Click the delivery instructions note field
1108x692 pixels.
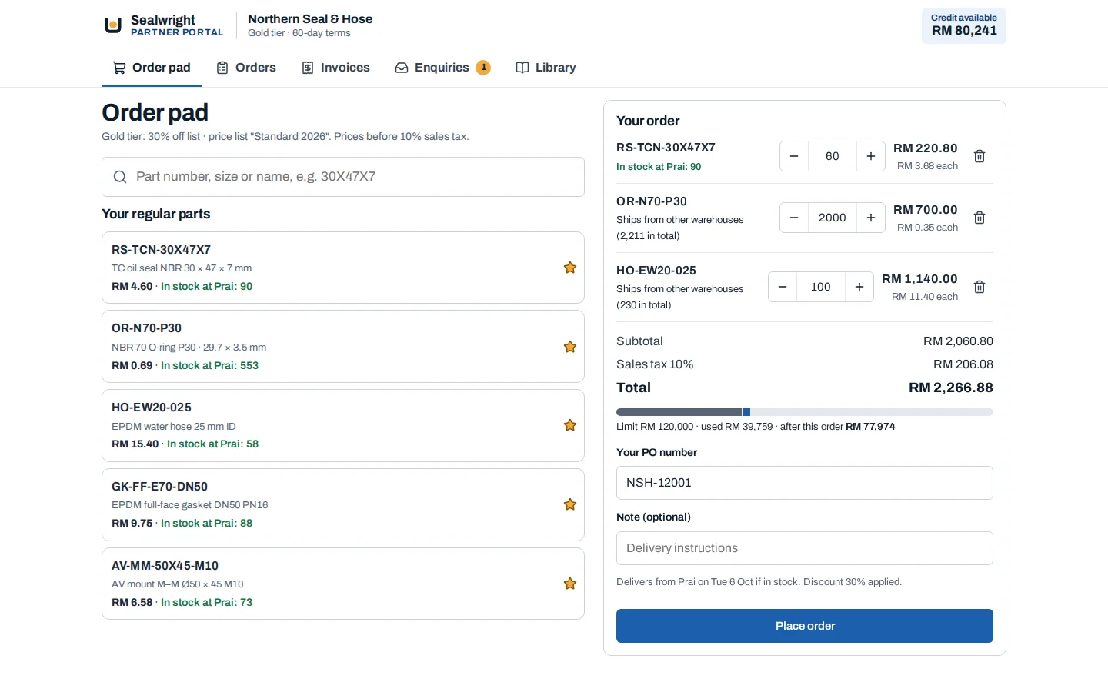tap(805, 548)
